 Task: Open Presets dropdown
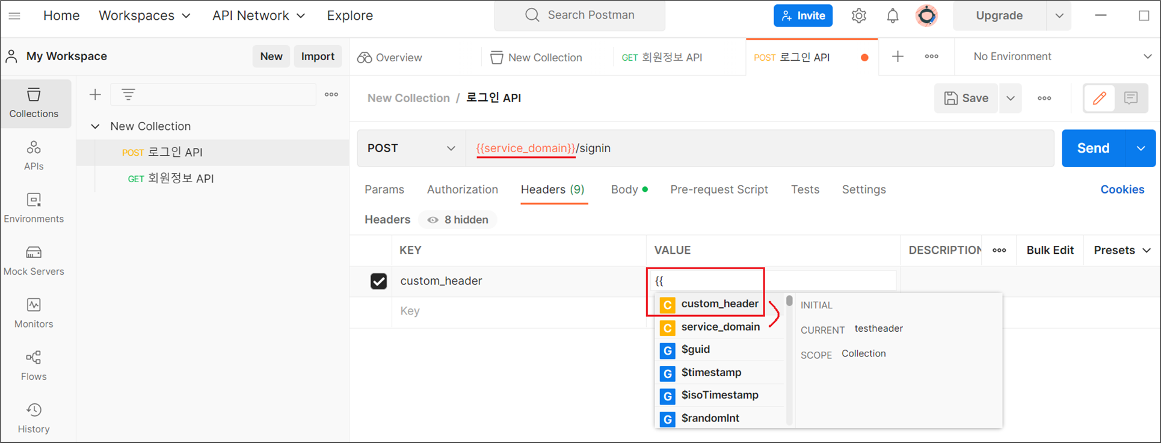click(1122, 250)
